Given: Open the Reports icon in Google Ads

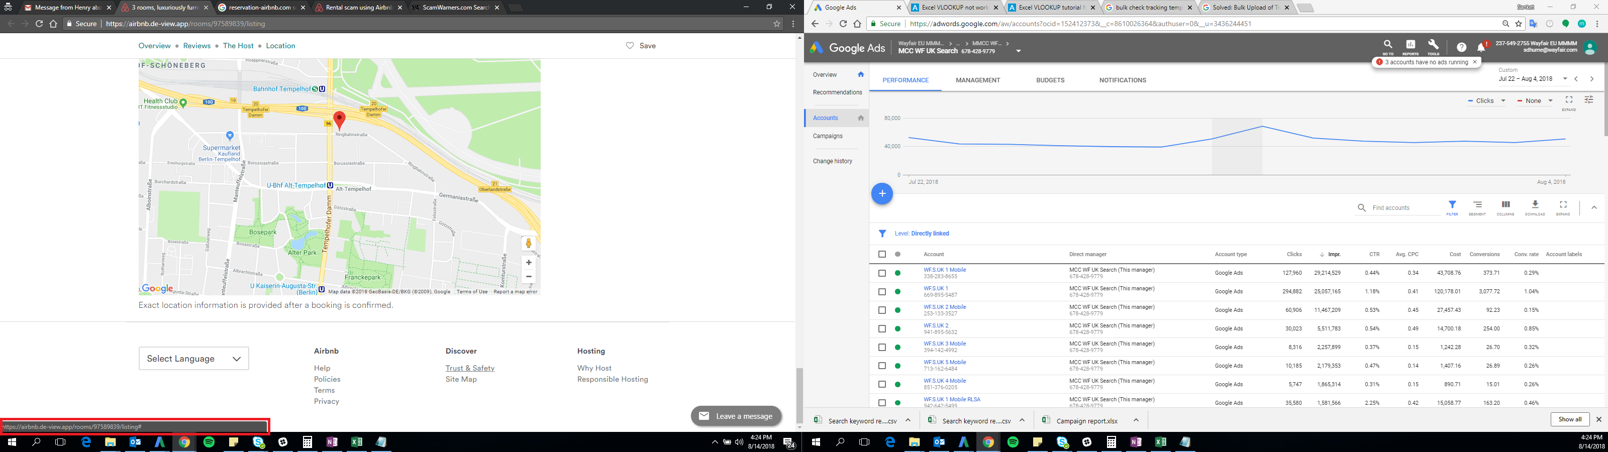Looking at the screenshot, I should pos(1410,46).
